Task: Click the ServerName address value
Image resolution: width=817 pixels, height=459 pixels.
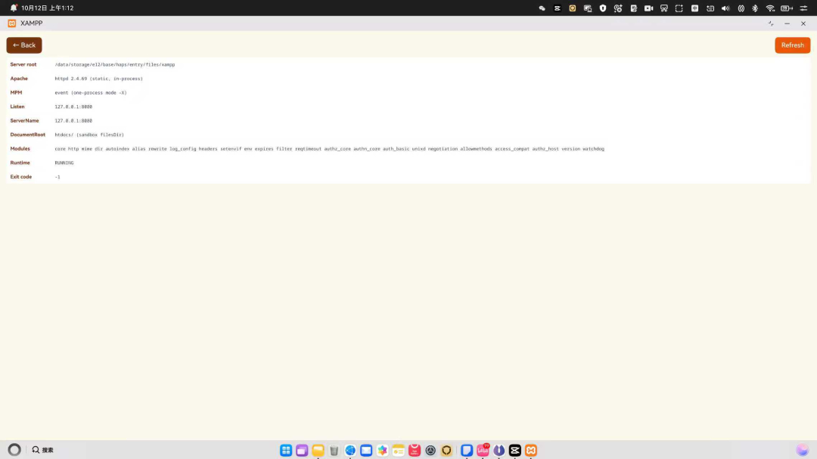Action: click(x=73, y=121)
